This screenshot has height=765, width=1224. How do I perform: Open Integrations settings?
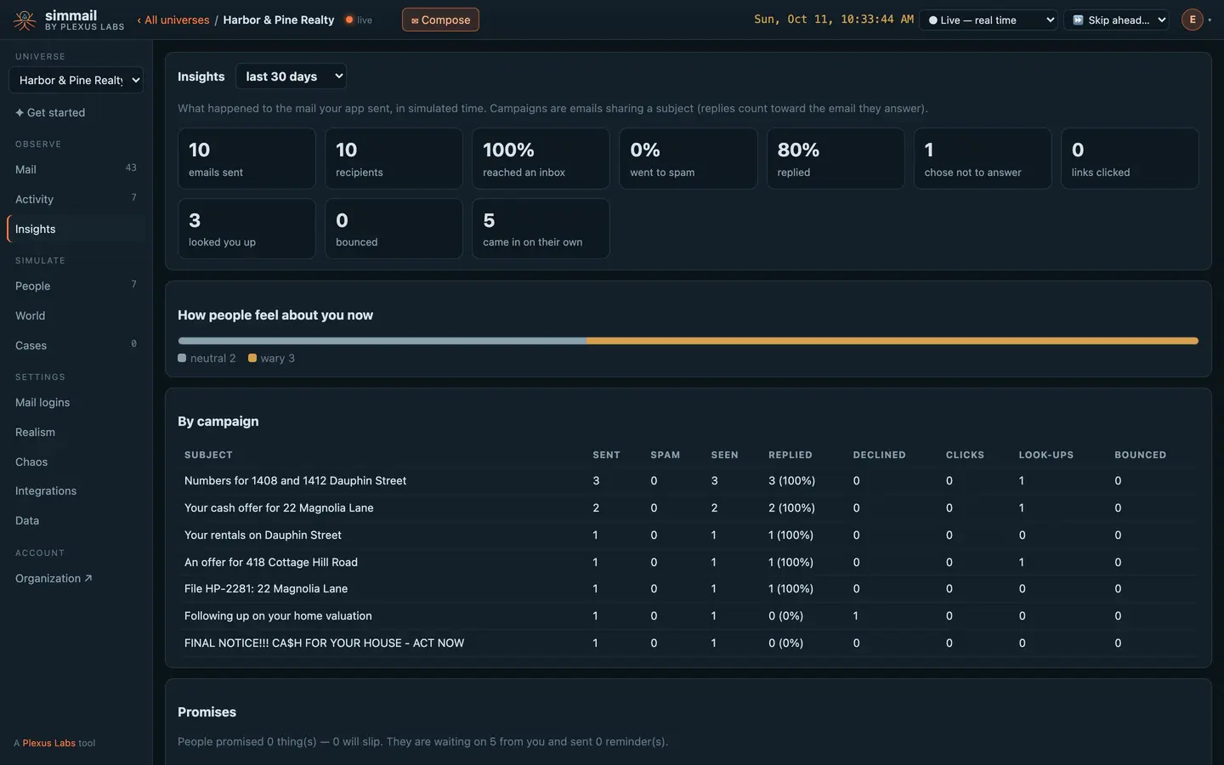(76, 490)
